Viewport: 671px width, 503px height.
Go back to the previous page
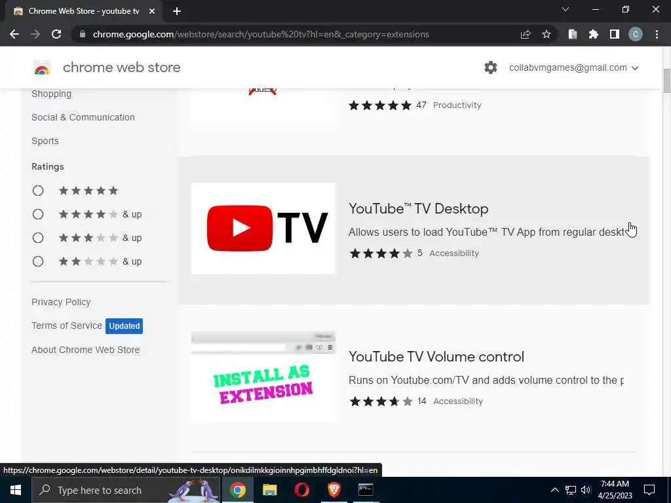point(14,34)
